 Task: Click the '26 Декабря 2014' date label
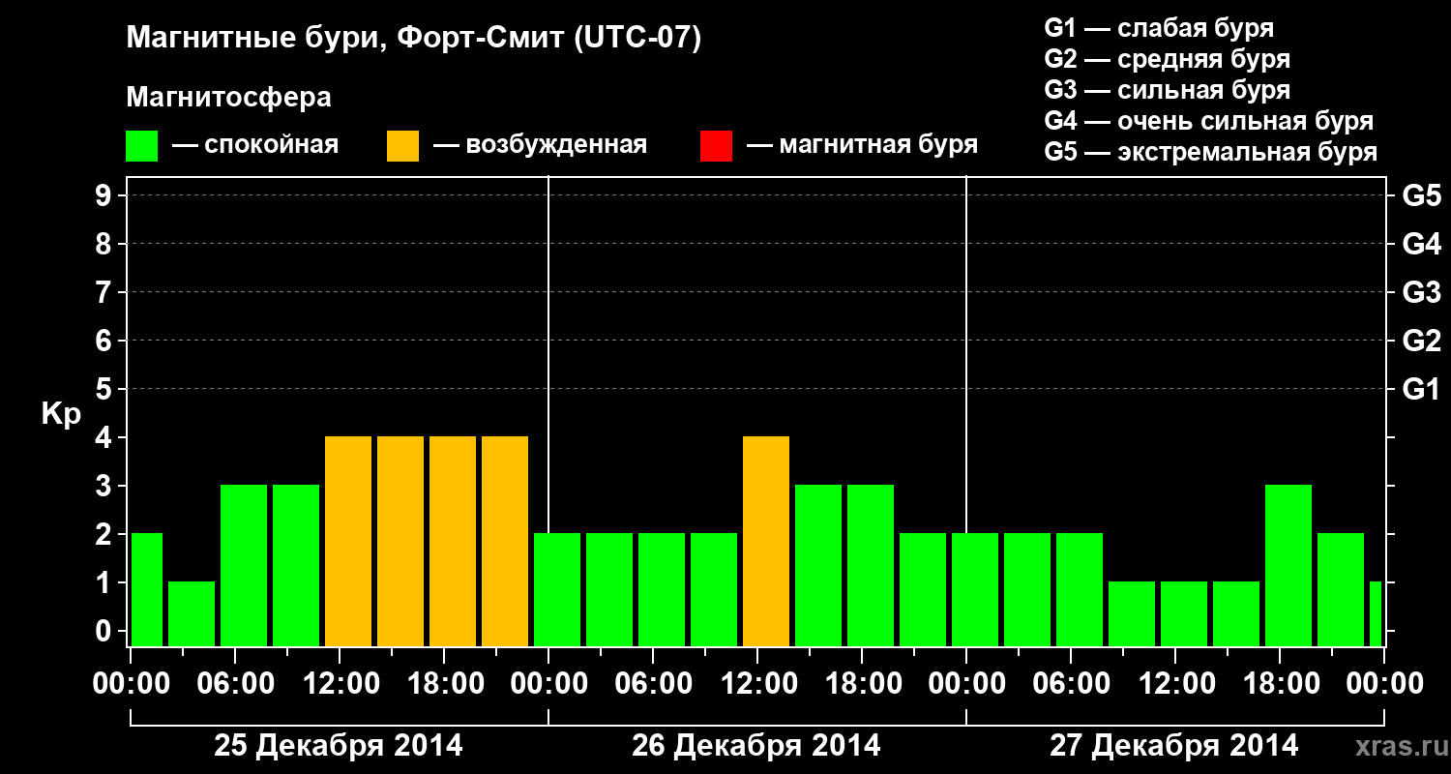coord(756,746)
